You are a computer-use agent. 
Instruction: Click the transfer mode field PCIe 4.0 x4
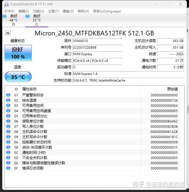(97, 61)
